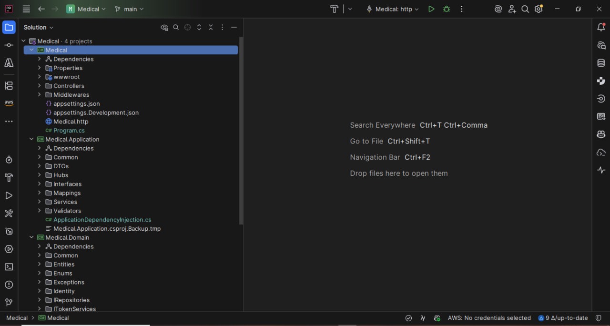Open Search Everywhere magnifier in title bar

click(525, 9)
